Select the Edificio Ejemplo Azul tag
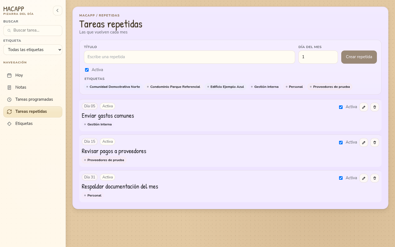 (225, 87)
